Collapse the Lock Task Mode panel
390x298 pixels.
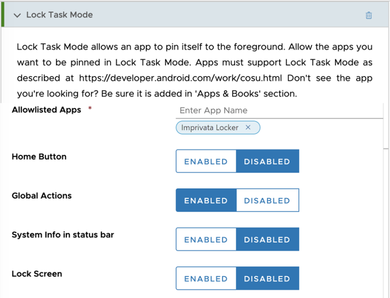pyautogui.click(x=17, y=15)
